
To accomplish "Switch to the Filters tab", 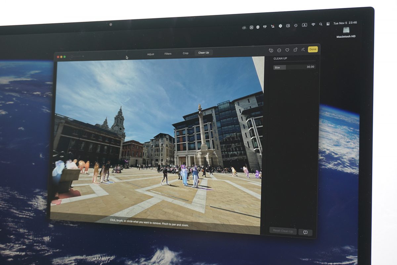I will coord(168,54).
